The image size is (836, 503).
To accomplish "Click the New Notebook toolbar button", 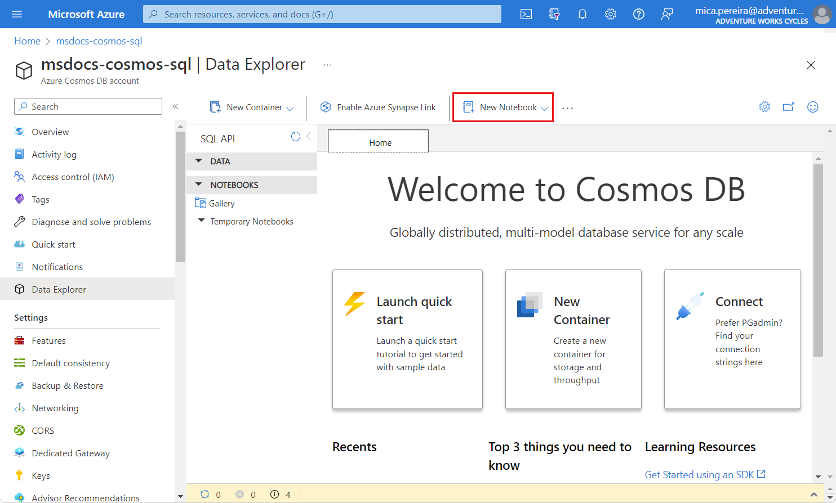I will click(503, 107).
